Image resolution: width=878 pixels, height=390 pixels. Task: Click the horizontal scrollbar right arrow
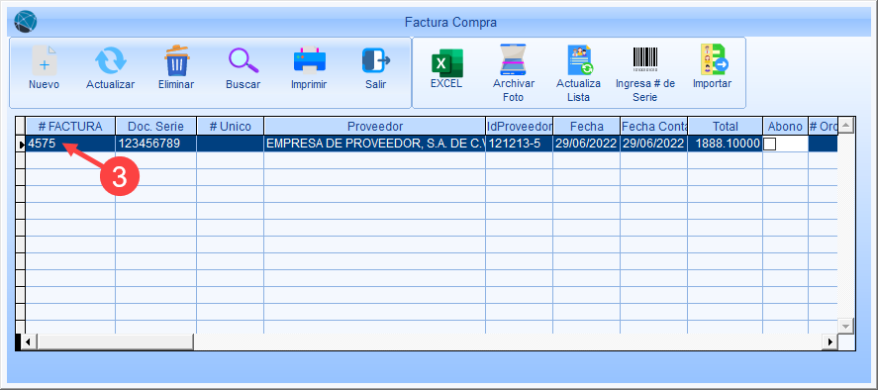point(830,341)
